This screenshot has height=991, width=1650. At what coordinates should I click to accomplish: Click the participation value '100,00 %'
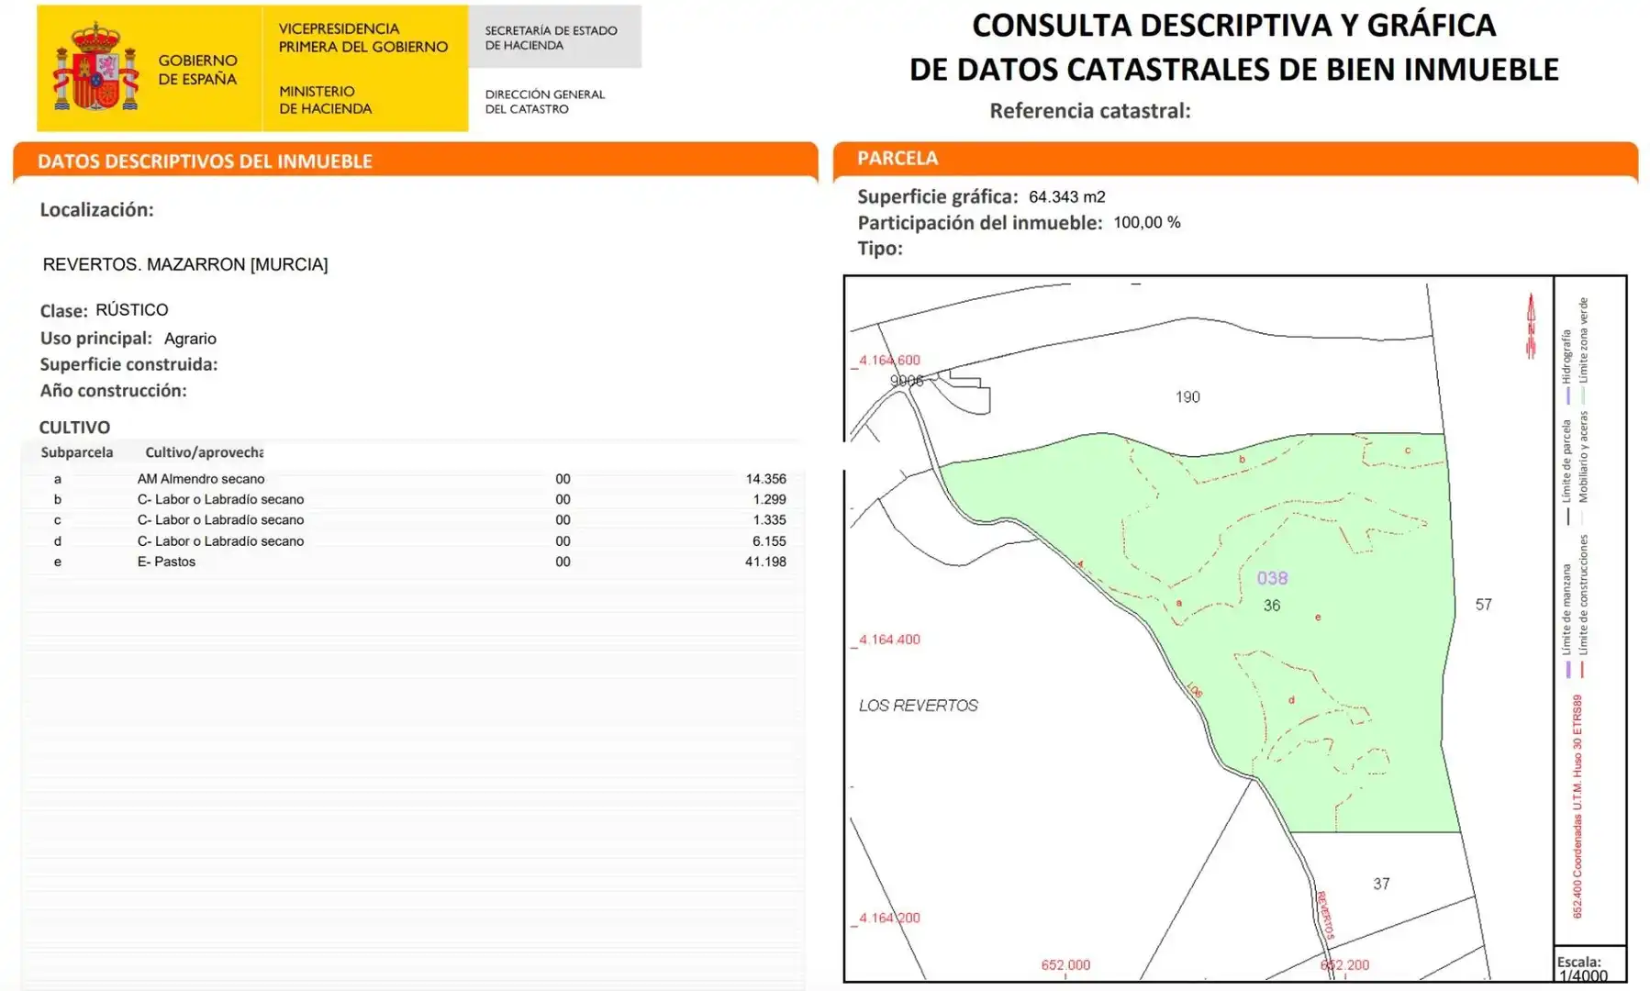(1146, 223)
